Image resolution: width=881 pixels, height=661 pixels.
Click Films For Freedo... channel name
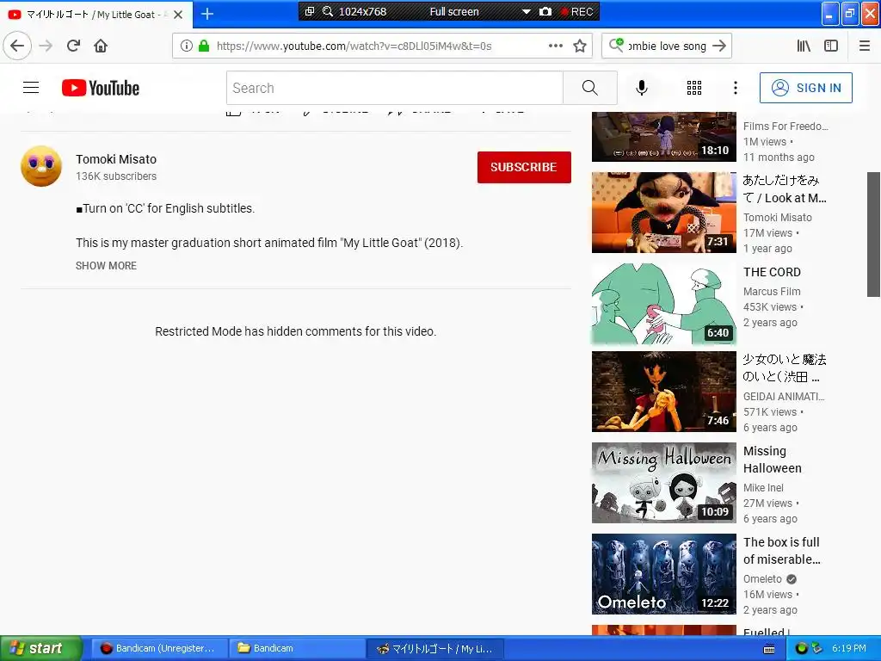pyautogui.click(x=786, y=126)
